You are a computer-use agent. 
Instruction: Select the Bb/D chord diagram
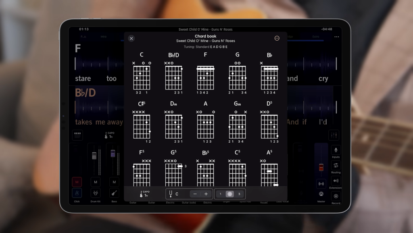click(173, 73)
